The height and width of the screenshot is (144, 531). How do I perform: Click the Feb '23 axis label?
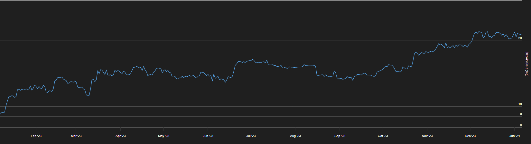36,136
